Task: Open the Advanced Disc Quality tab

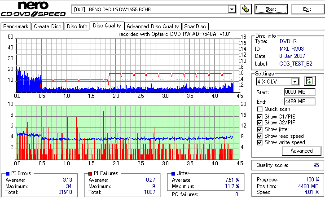Action: click(153, 26)
